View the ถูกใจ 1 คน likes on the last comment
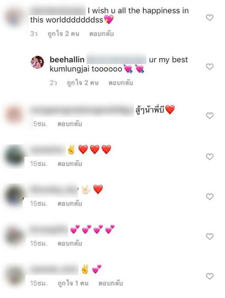This screenshot has width=225, height=298. pyautogui.click(x=73, y=283)
